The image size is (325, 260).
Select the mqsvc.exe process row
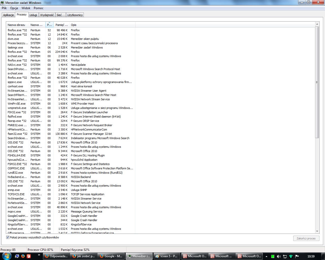tap(71, 212)
